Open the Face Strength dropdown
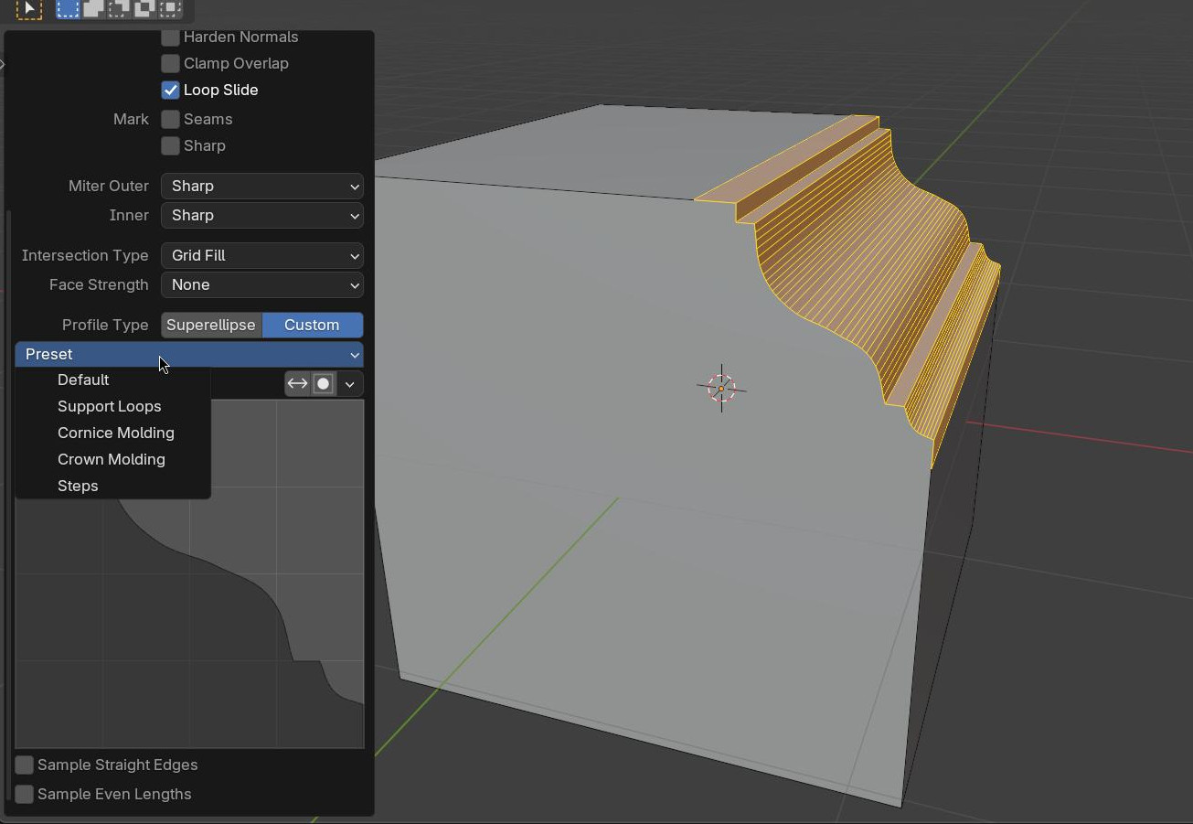 (262, 284)
